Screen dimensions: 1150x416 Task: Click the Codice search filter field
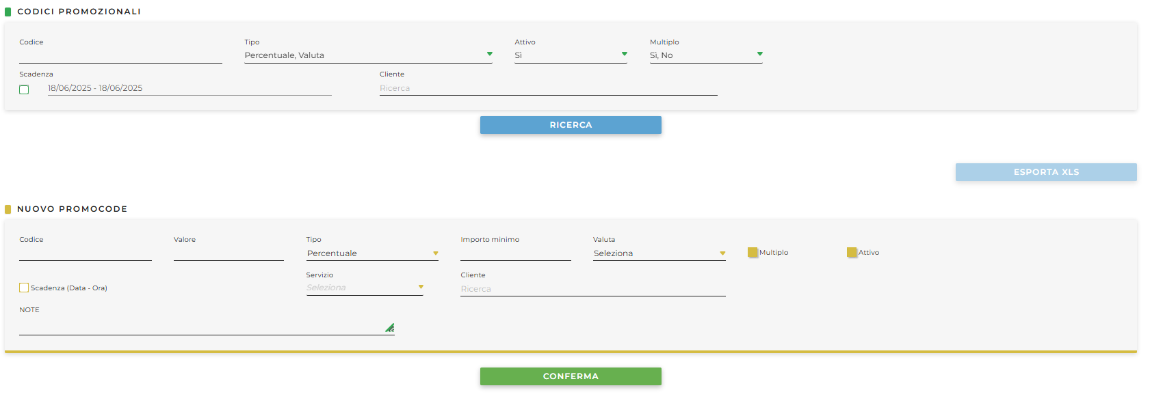(120, 55)
